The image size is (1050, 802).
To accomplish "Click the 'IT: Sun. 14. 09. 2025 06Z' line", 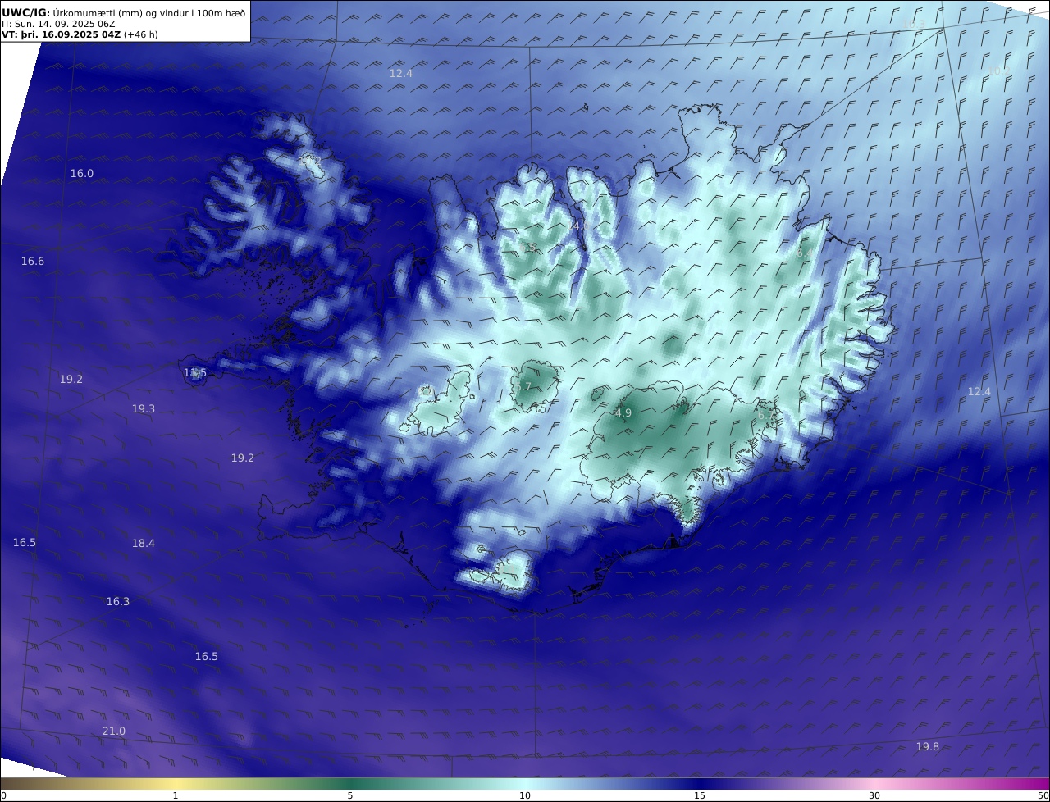I will [x=58, y=24].
